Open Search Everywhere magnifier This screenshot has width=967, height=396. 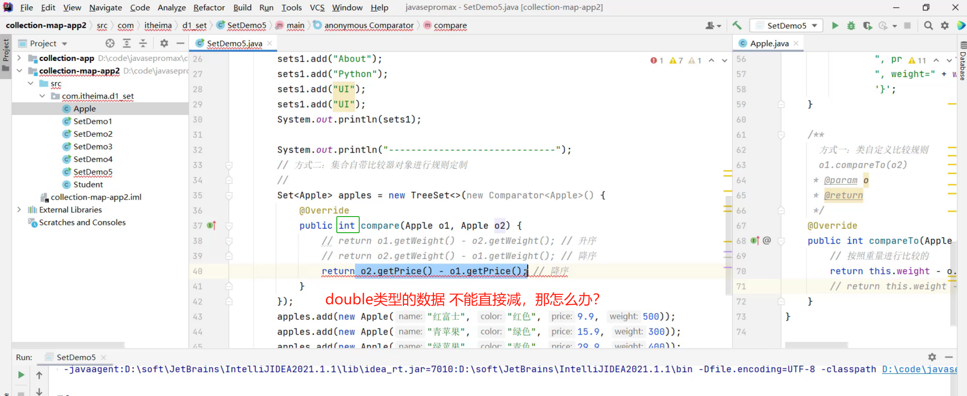click(x=928, y=26)
